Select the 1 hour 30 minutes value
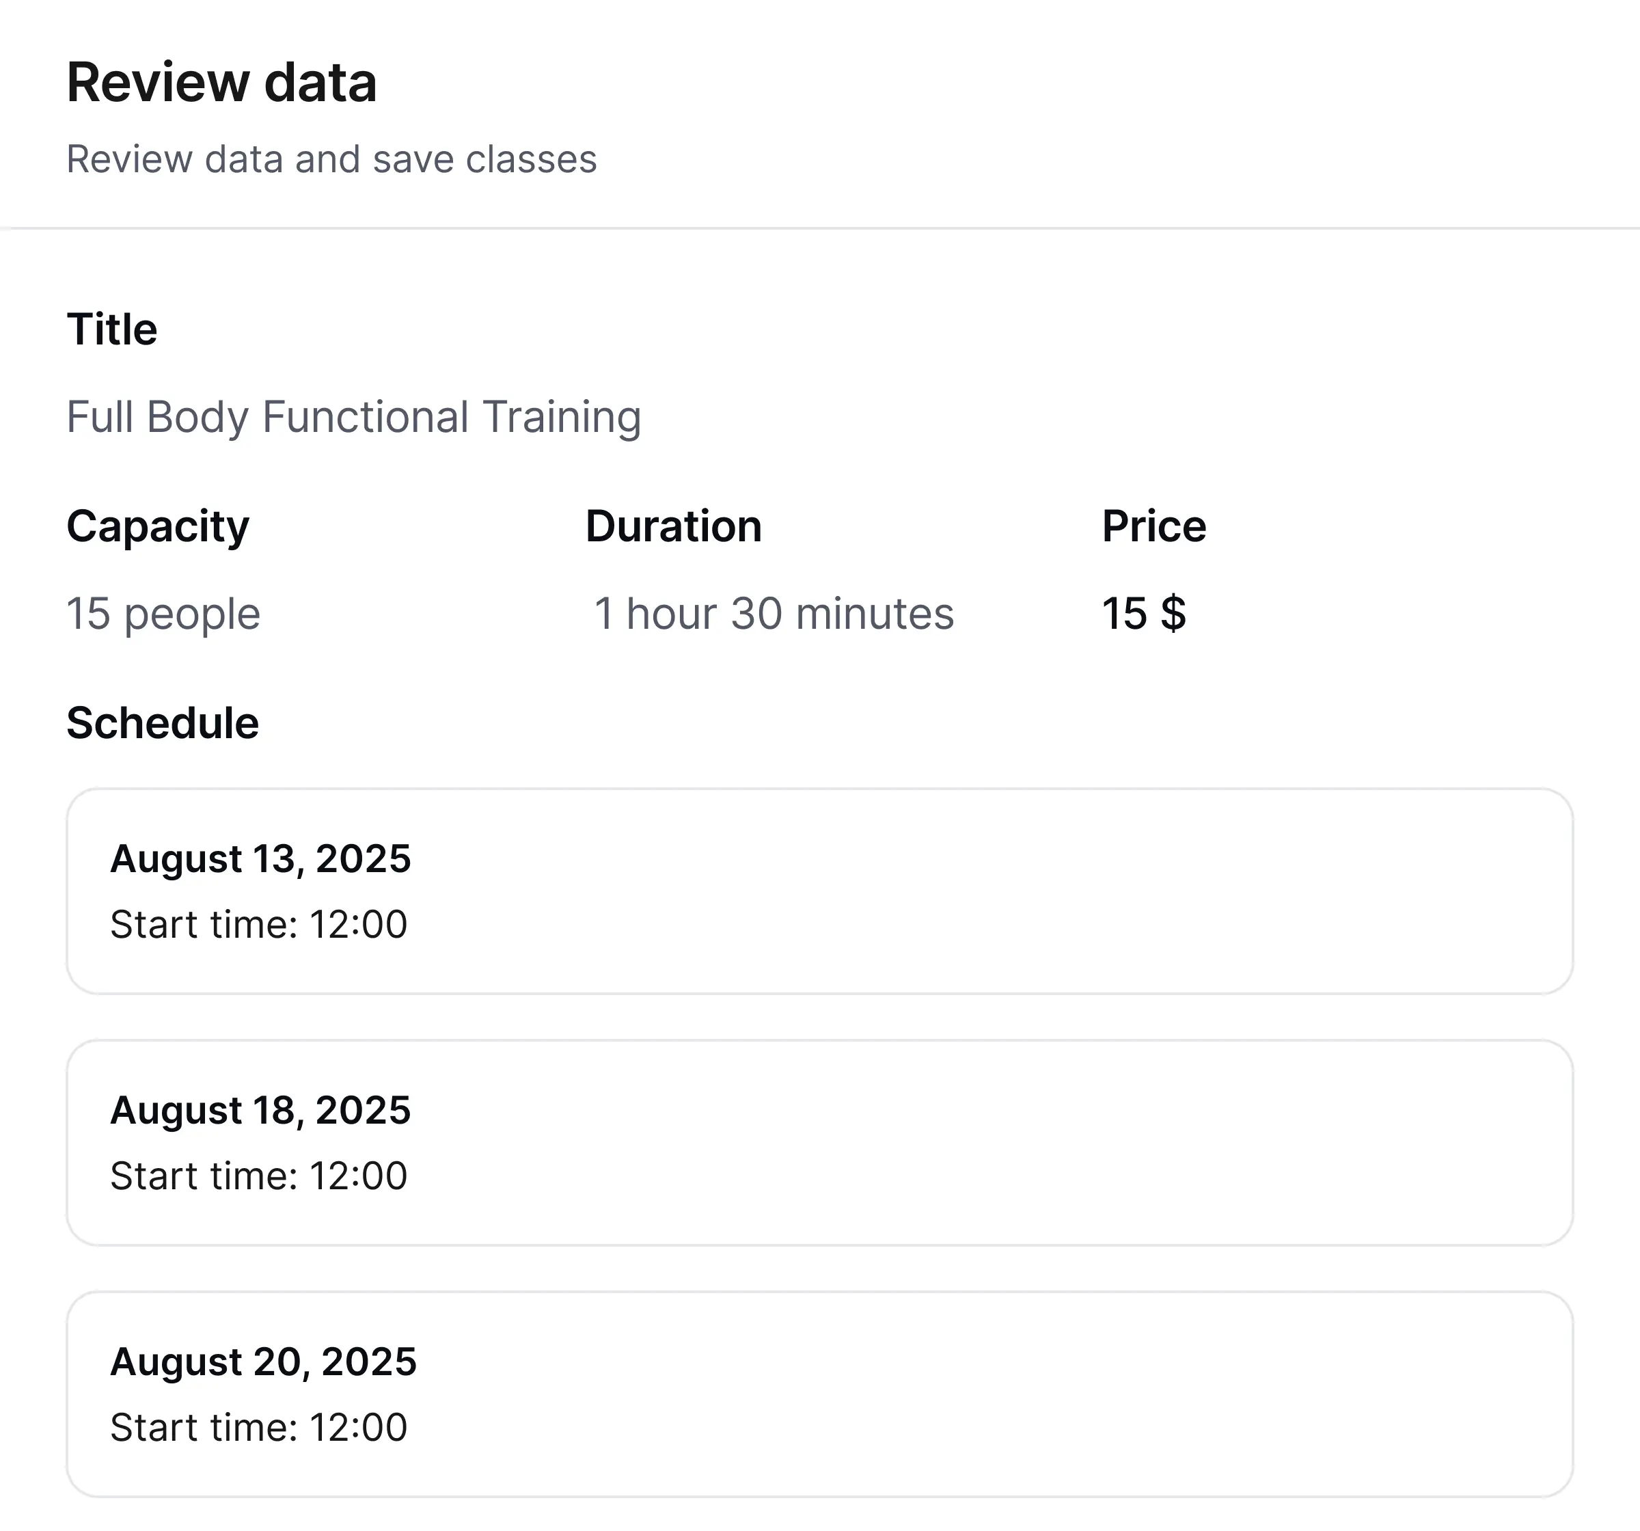Image resolution: width=1640 pixels, height=1531 pixels. click(x=774, y=614)
